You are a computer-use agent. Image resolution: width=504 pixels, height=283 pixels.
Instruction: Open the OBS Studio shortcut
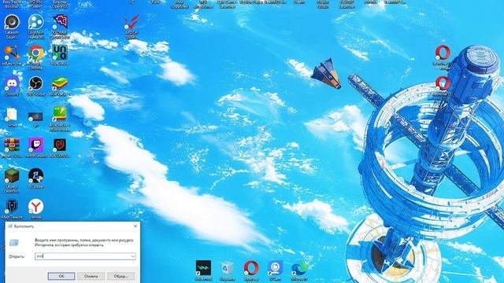coord(35,84)
